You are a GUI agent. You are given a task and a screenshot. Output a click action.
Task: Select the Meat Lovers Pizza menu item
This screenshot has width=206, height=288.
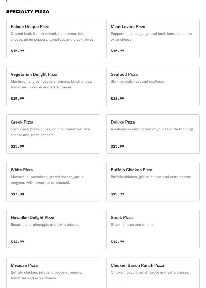(153, 39)
